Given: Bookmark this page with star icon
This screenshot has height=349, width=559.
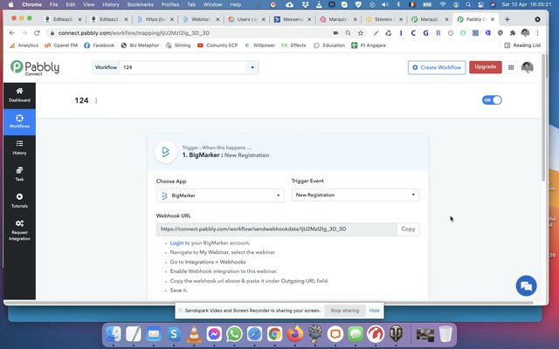Looking at the screenshot, I should (x=361, y=33).
